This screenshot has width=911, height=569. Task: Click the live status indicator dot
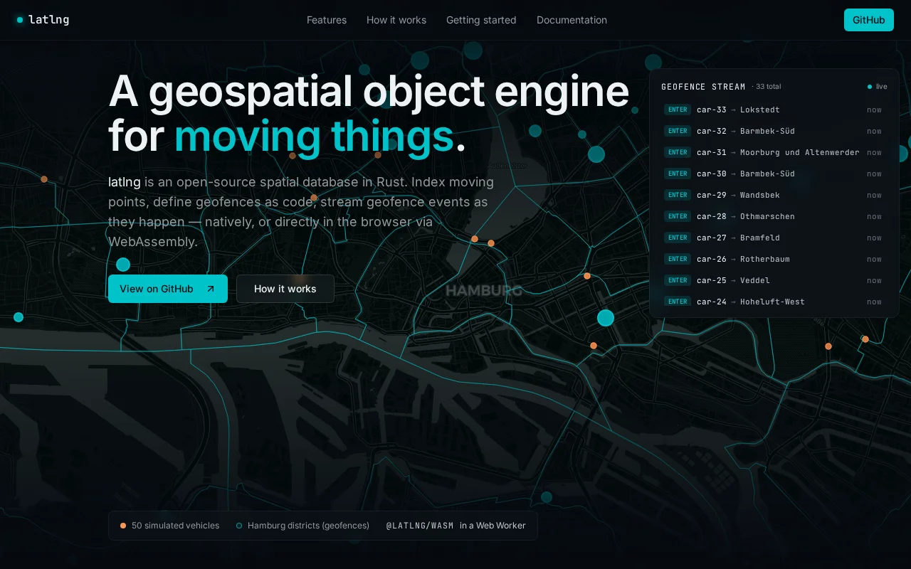pos(870,87)
